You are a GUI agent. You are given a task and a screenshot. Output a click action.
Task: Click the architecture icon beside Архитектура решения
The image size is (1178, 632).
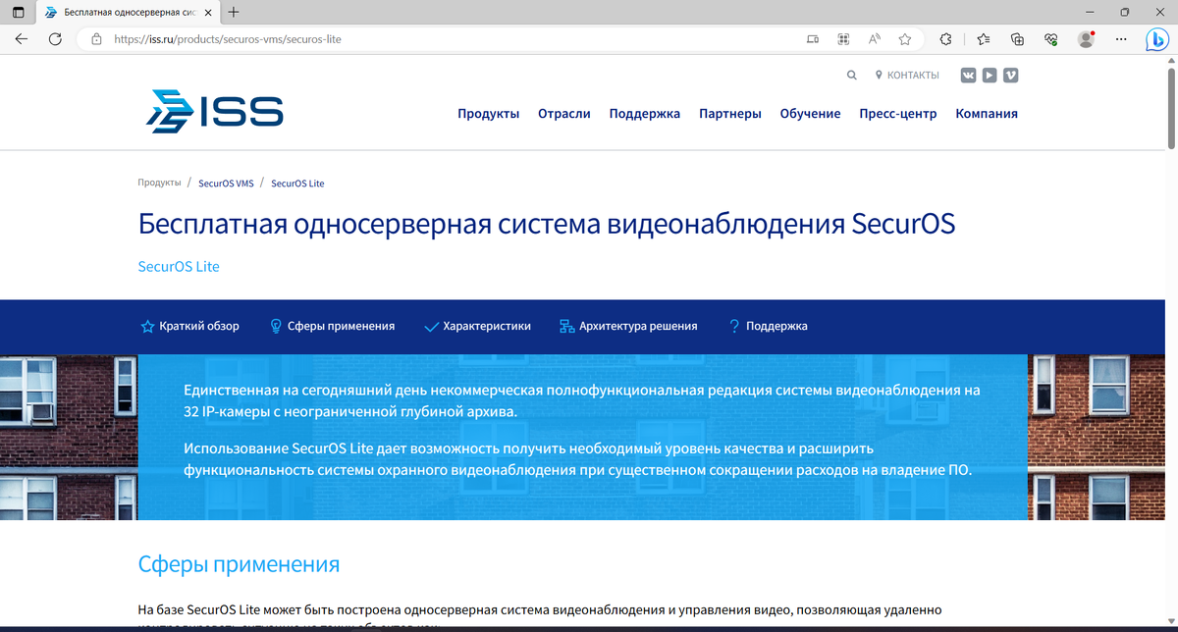(x=566, y=326)
